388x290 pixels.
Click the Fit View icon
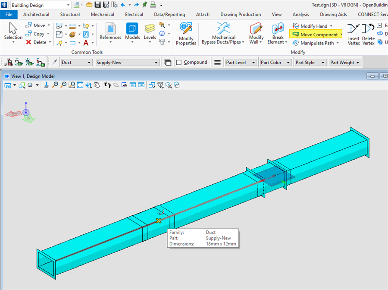pos(80,85)
